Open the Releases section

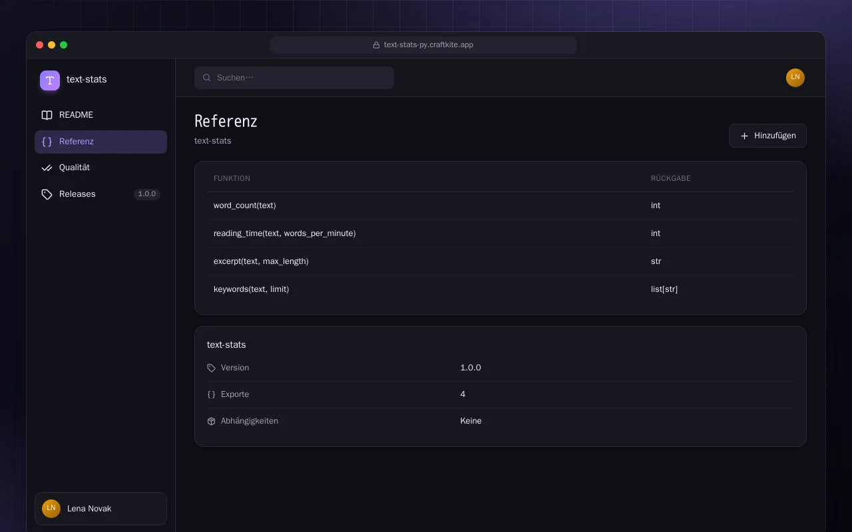coord(101,194)
